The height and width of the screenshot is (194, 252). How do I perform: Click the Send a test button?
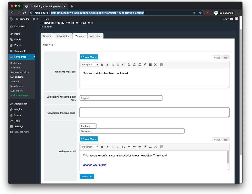click(x=87, y=176)
